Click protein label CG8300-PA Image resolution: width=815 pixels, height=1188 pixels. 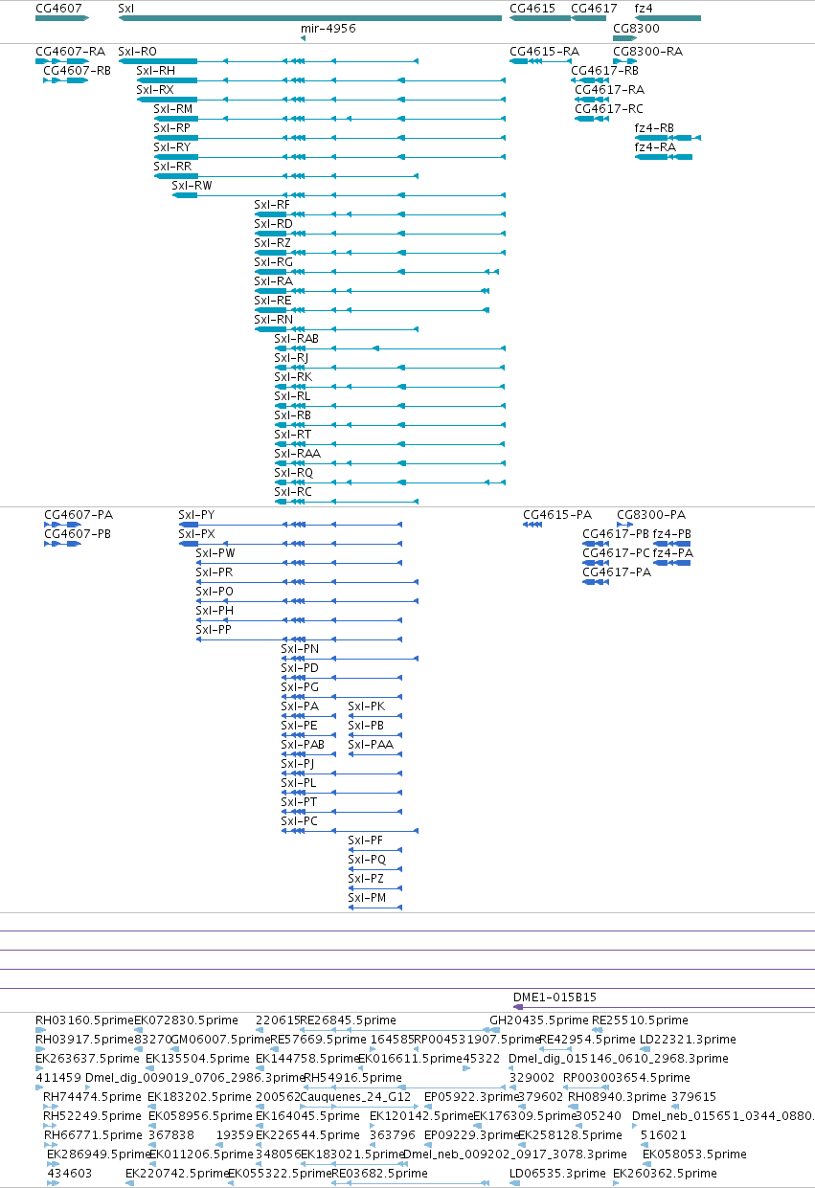[651, 515]
